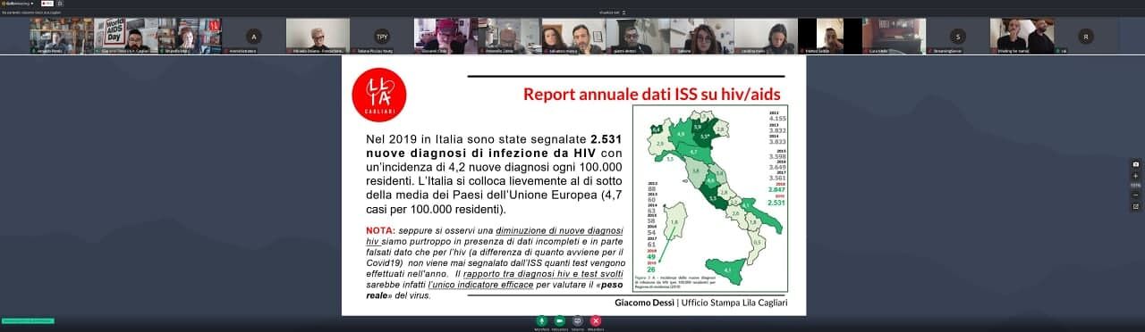Viewport: 1145px width, 332px height.
Task: Select the World AIDS Day poster participant thumbnail
Action: [x=126, y=37]
